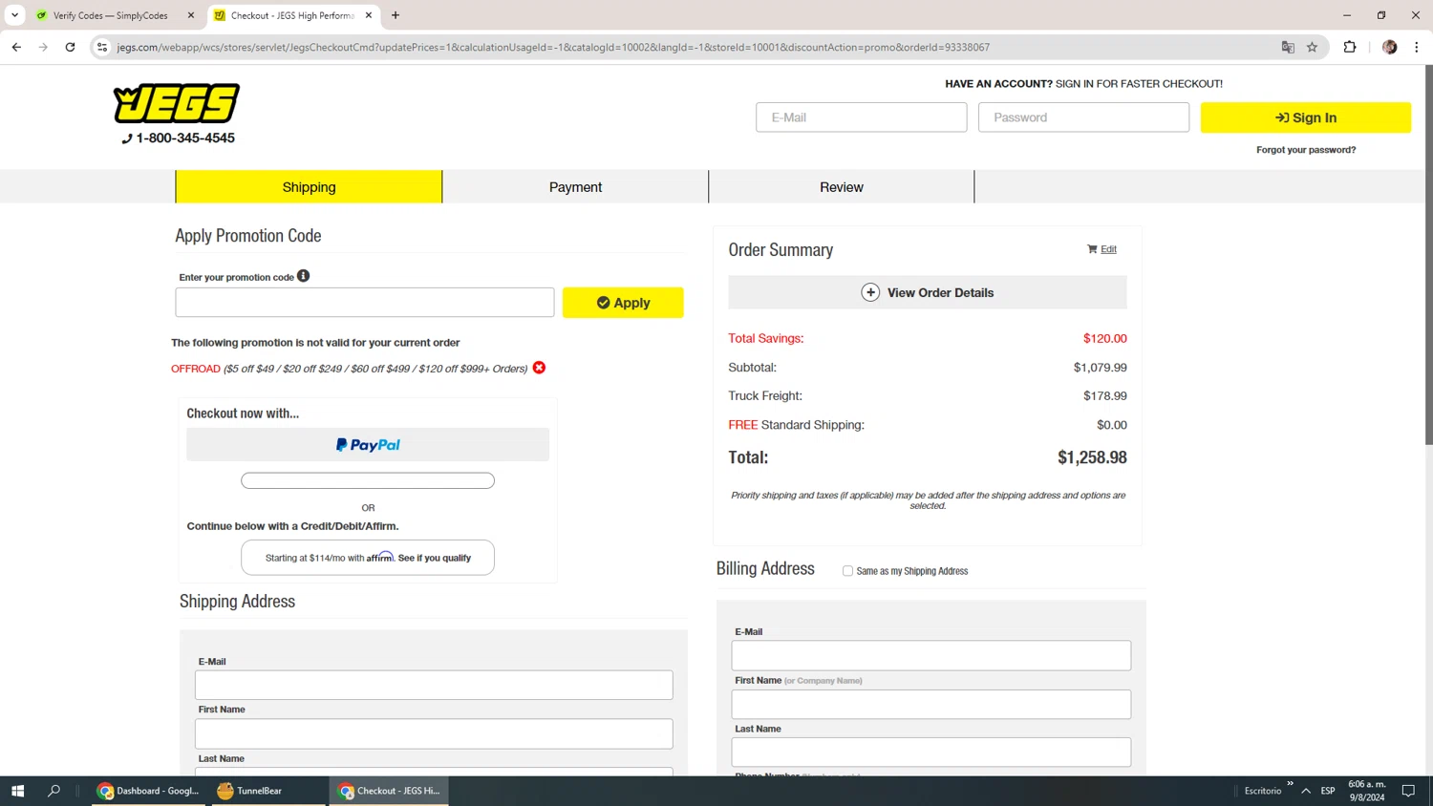Remove the invalid OFFROAD promotion
The height and width of the screenshot is (806, 1433).
pyautogui.click(x=539, y=368)
